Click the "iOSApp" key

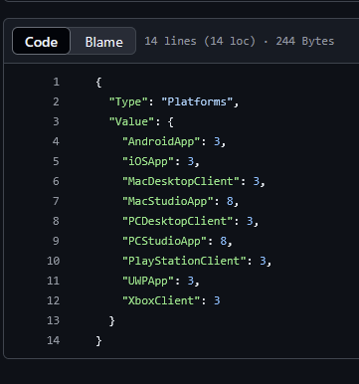coord(148,162)
